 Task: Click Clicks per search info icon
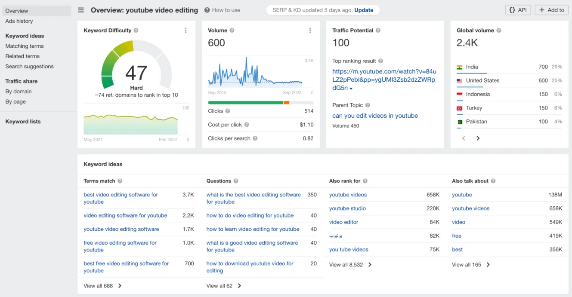[255, 138]
